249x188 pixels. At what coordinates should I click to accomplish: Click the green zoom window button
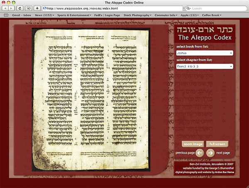[14, 2]
